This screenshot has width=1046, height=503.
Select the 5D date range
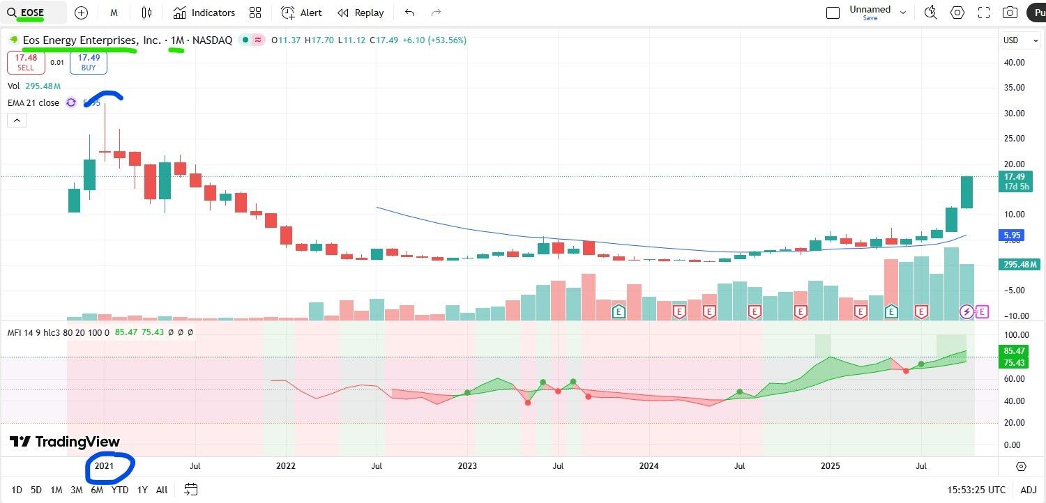click(x=36, y=490)
